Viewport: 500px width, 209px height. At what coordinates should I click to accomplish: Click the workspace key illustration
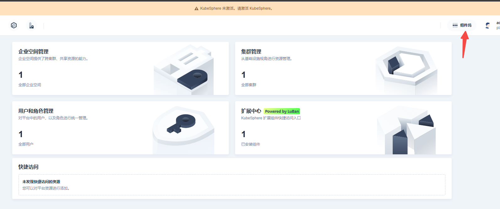point(184,69)
